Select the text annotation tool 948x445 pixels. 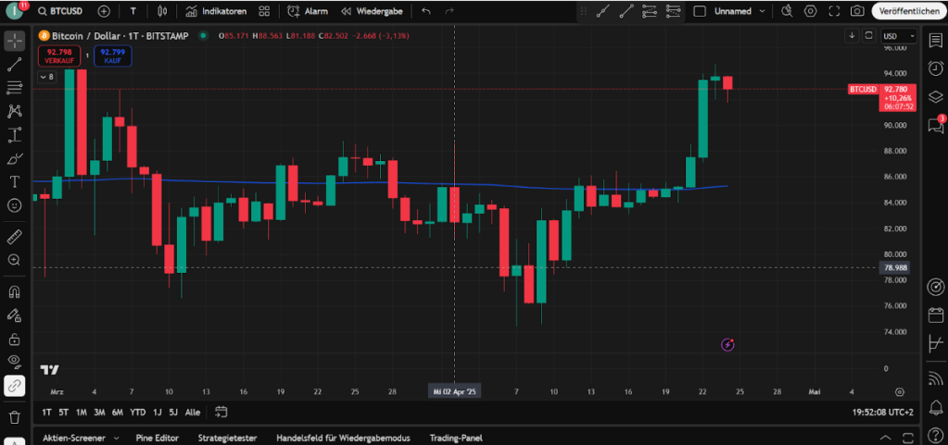[15, 181]
